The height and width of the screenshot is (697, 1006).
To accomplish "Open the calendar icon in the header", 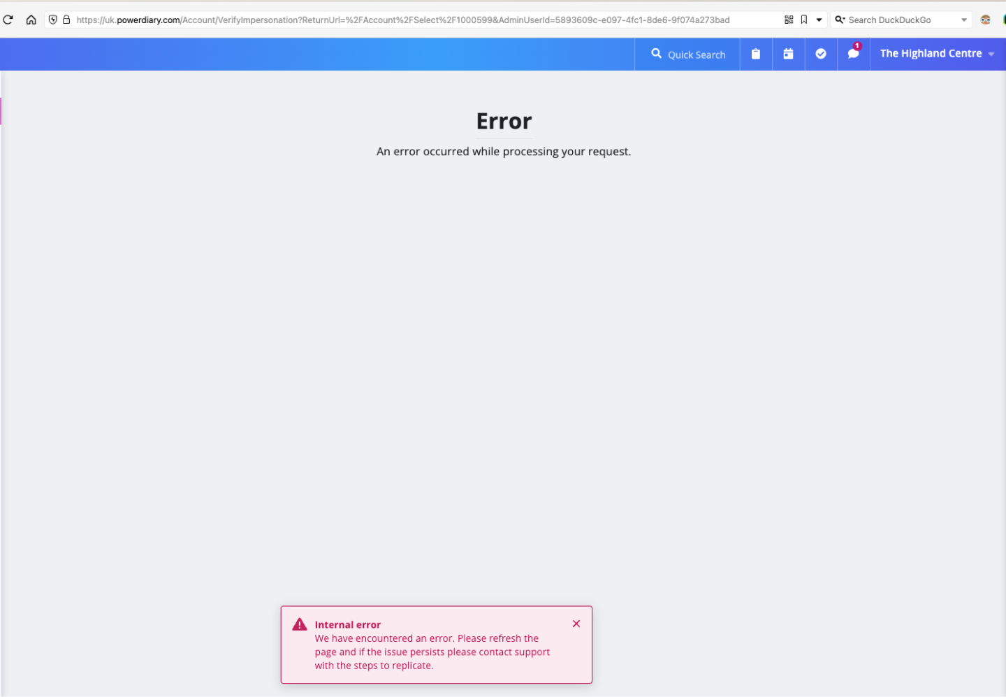I will click(x=788, y=54).
